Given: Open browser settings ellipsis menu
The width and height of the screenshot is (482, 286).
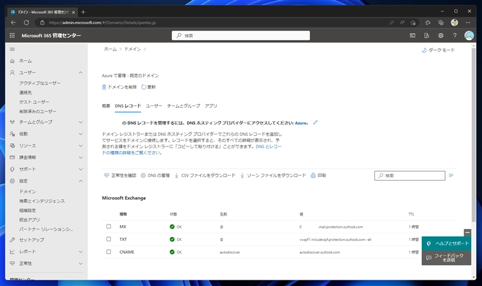Looking at the screenshot, I should [468, 22].
